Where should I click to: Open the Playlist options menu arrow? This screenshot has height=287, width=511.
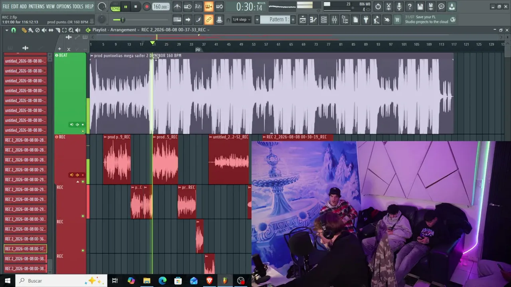(6, 30)
